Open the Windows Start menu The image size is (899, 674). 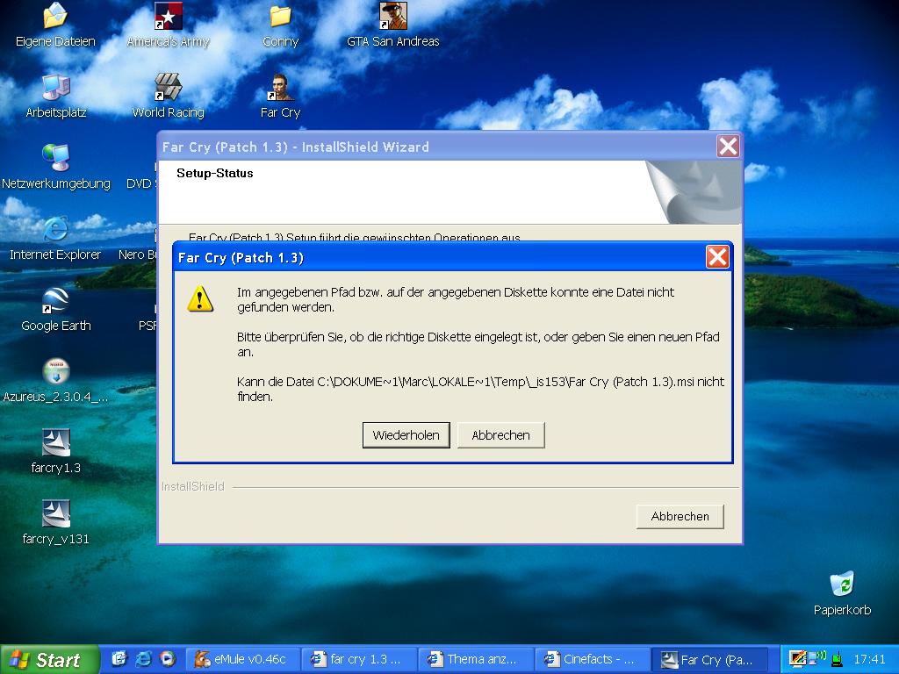click(x=49, y=660)
